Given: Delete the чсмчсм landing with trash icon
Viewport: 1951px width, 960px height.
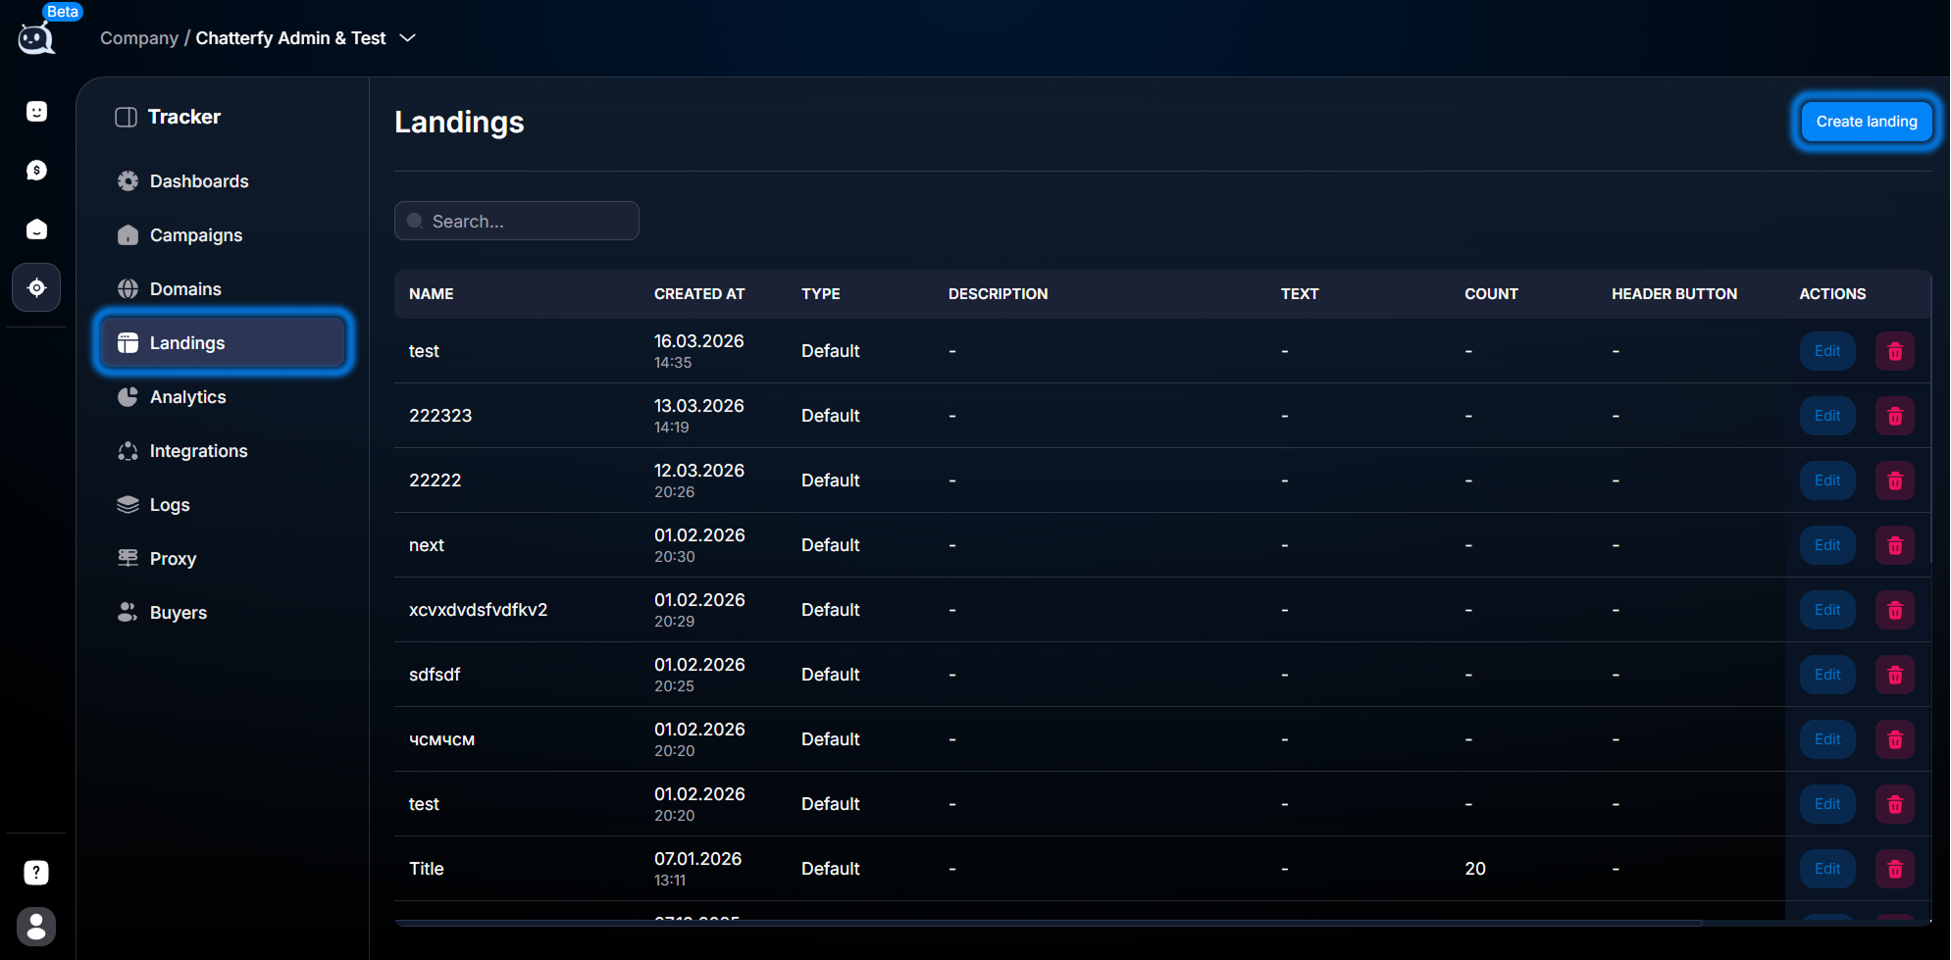Looking at the screenshot, I should point(1895,739).
